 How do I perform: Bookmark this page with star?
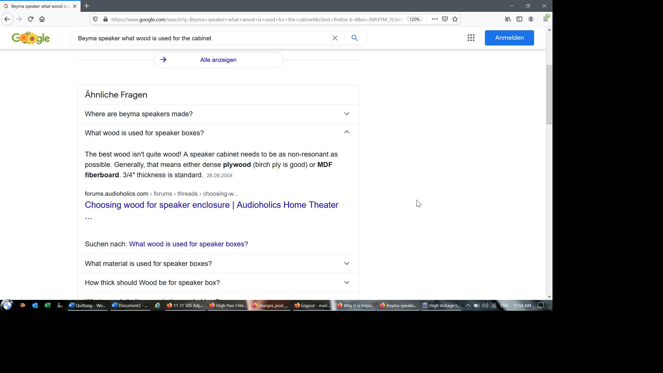point(455,19)
